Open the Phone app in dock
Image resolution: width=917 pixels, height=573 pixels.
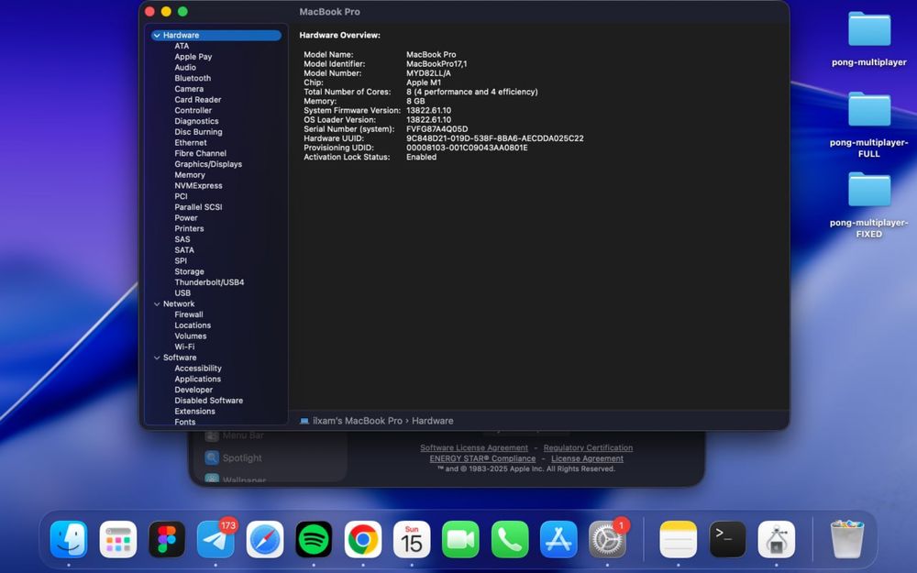pyautogui.click(x=510, y=539)
